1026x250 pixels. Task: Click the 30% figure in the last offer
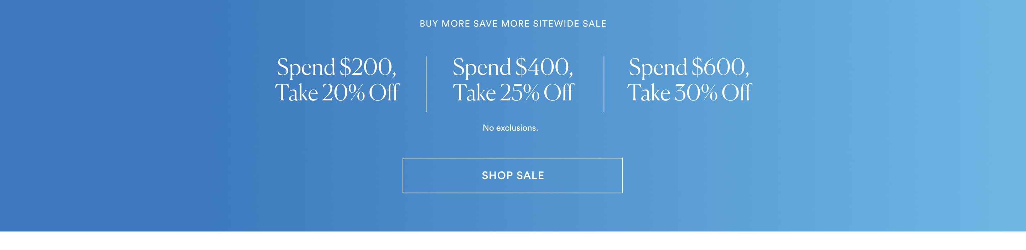click(695, 93)
